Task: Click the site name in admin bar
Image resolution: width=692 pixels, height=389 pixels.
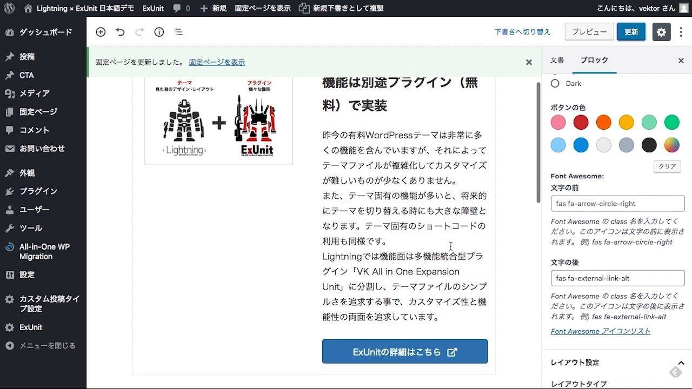Action: (79, 8)
